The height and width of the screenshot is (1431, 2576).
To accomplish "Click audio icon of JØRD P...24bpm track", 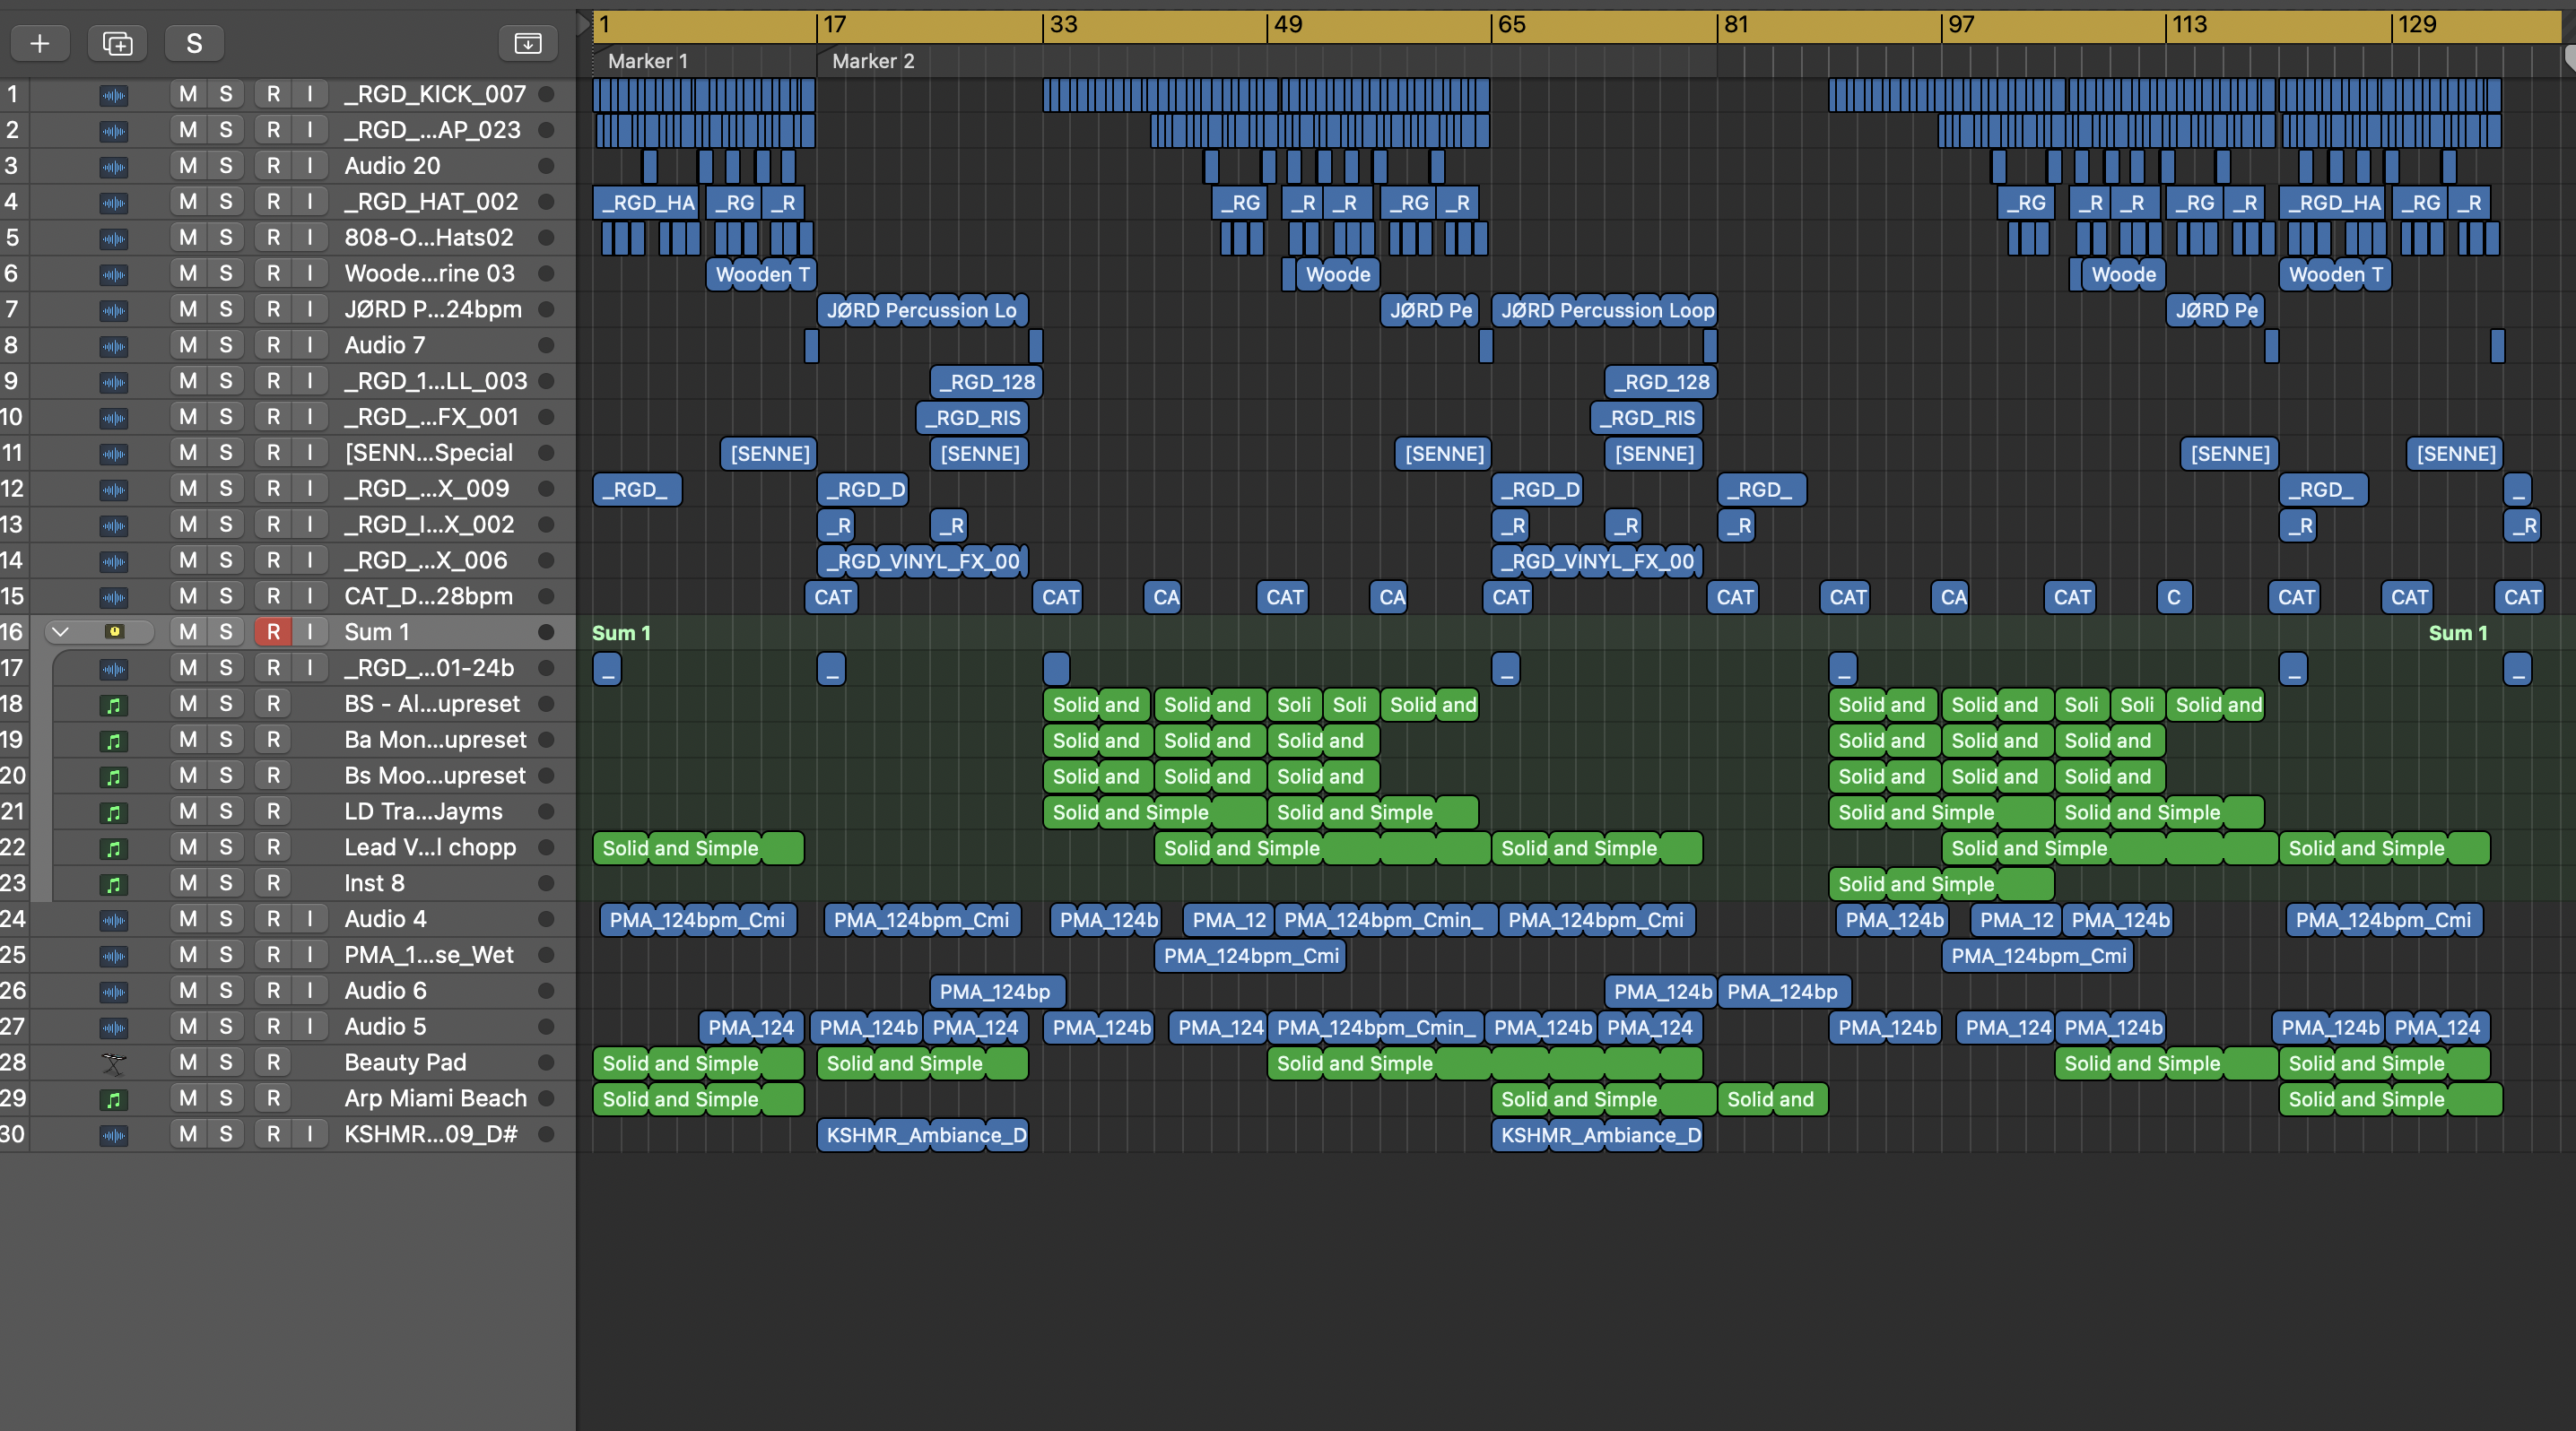I will coord(114,311).
